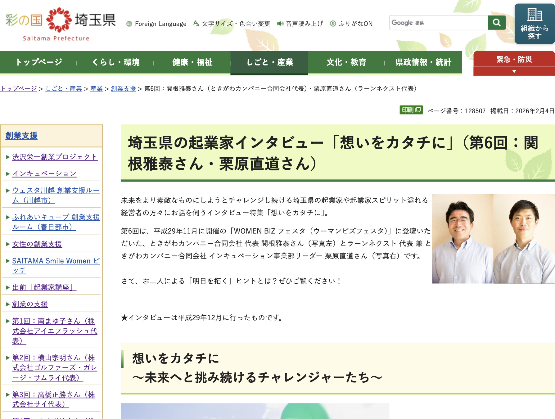Open 渋沢栄一創業プロジェクト in the sidebar
This screenshot has height=419, width=555.
(55, 157)
